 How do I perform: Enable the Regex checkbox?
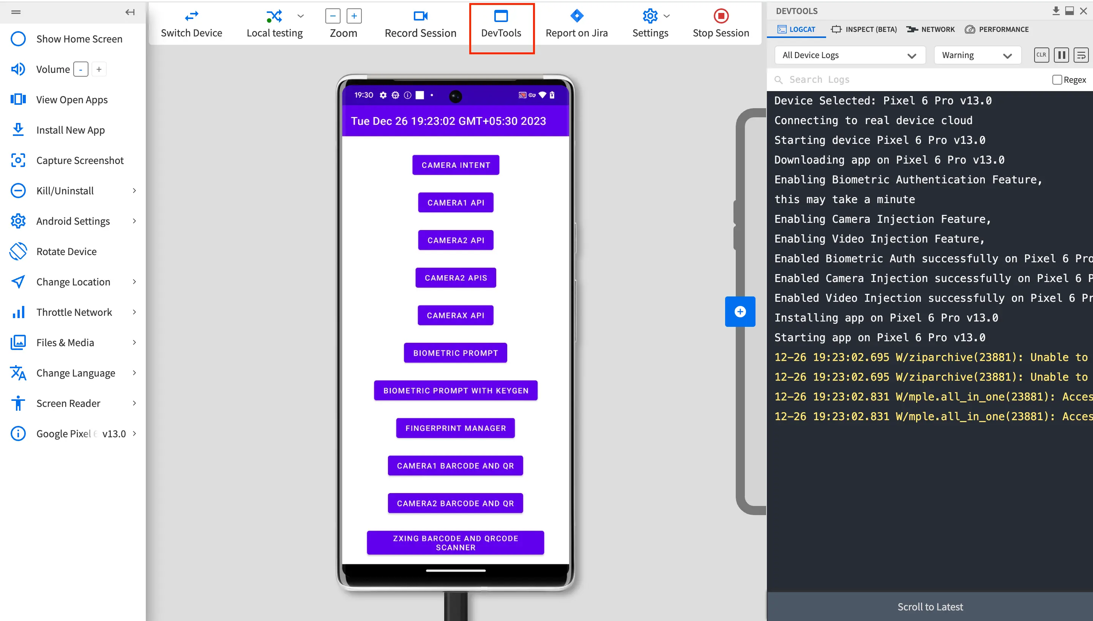1057,80
